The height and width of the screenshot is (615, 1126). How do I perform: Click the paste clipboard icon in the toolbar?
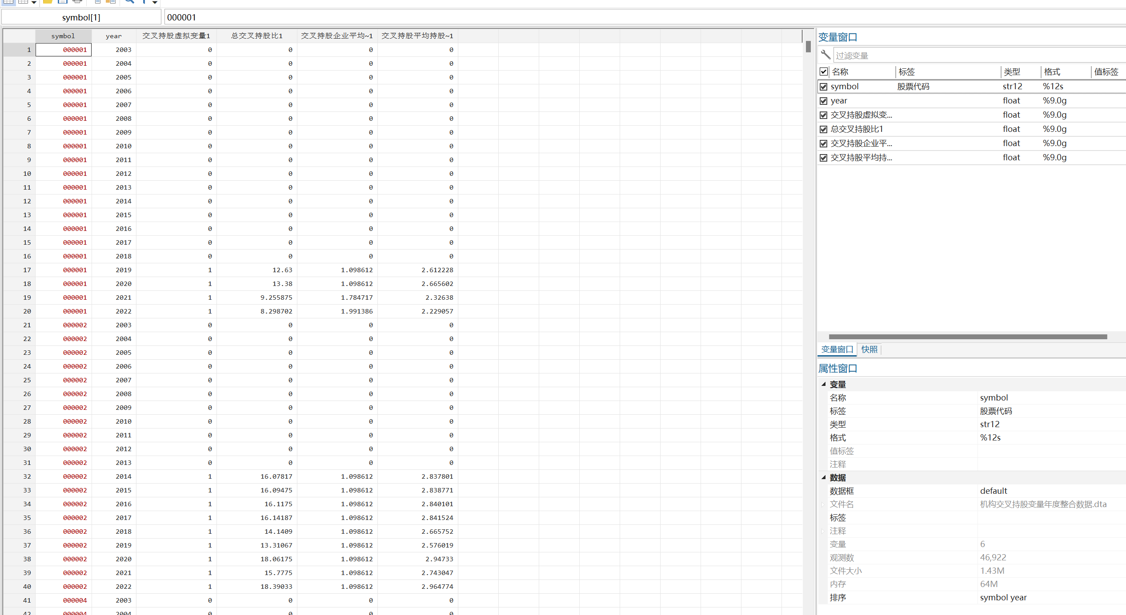click(111, 2)
